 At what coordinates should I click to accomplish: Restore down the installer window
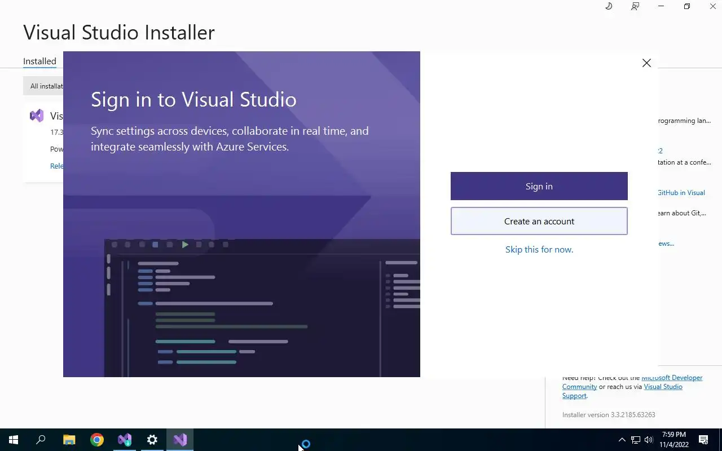point(687,6)
